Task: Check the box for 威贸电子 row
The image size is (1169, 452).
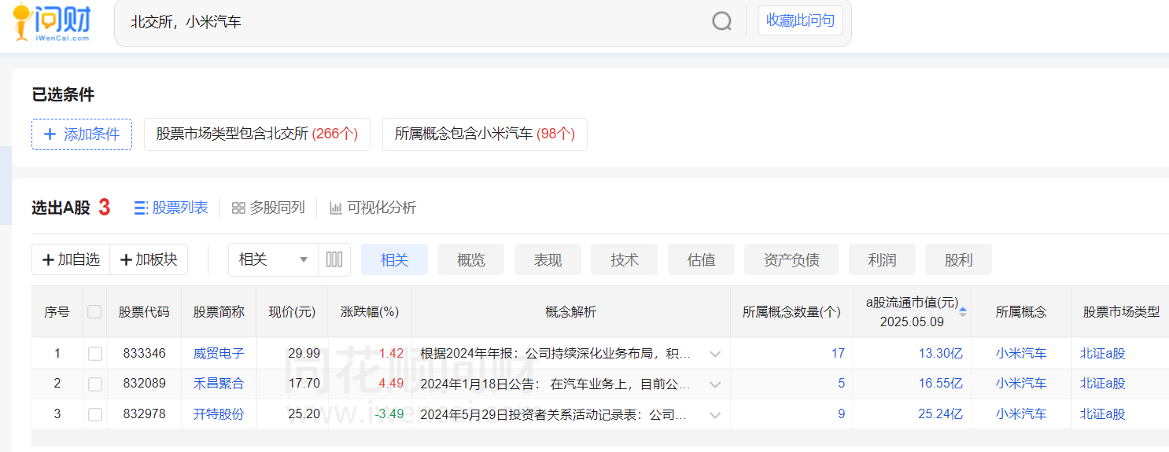Action: pos(94,354)
